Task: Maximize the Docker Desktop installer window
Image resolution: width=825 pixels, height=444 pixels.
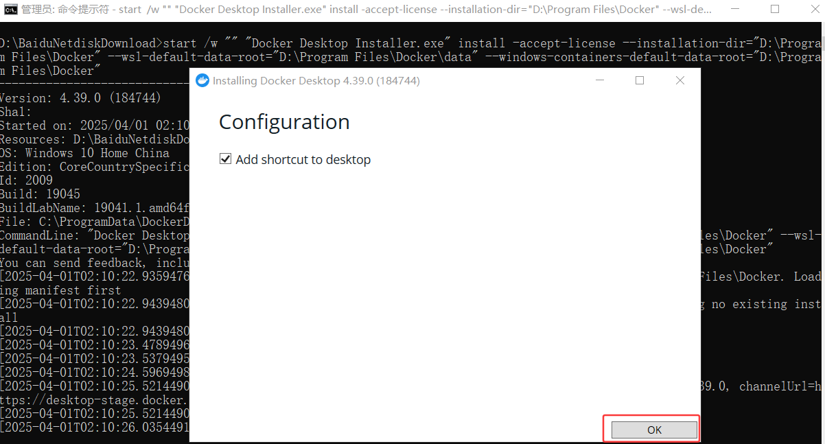Action: tap(640, 80)
